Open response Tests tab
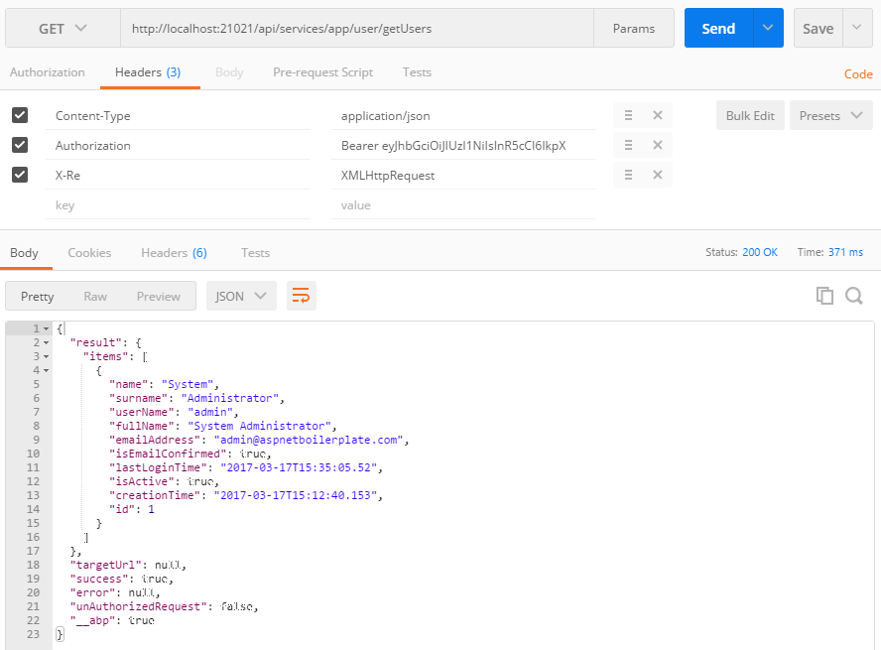The image size is (881, 650). [256, 253]
